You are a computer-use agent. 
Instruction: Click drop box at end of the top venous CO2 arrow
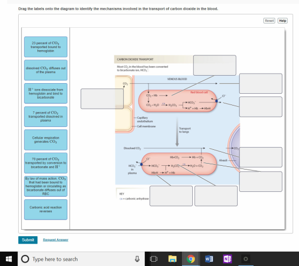point(261,84)
